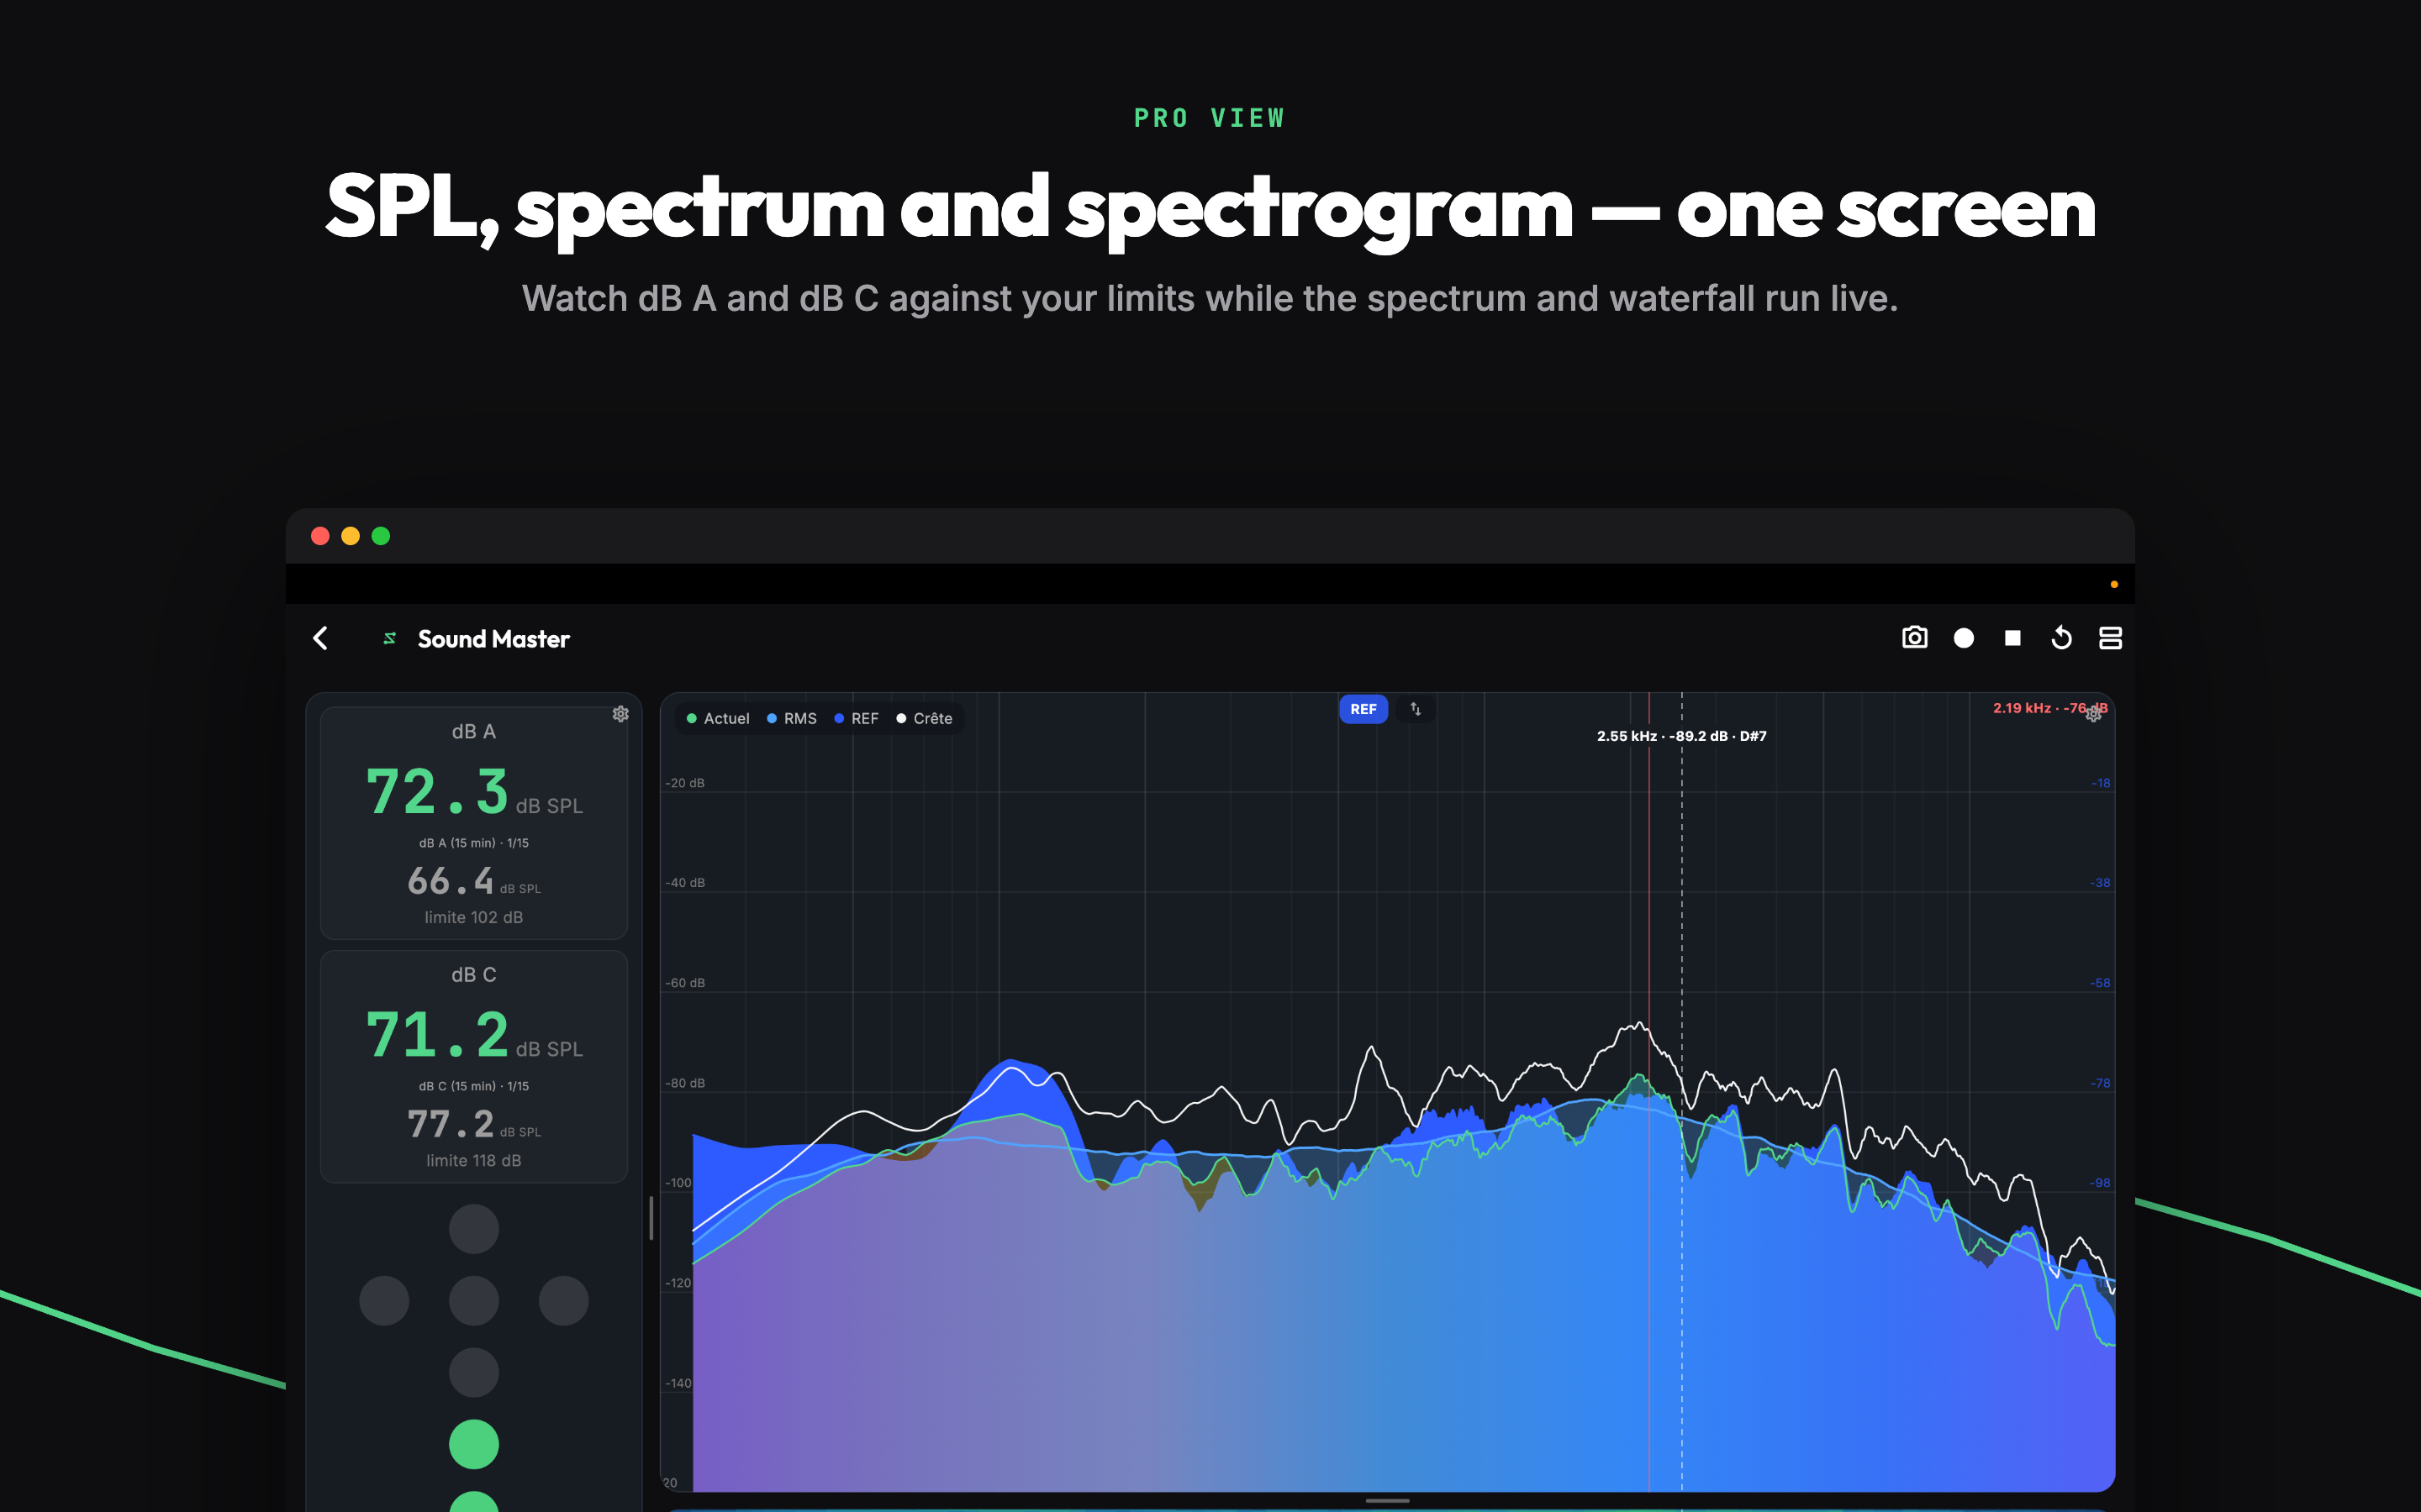Click the Sound Master logo icon
Viewport: 2421px width, 1512px height.
tap(390, 638)
